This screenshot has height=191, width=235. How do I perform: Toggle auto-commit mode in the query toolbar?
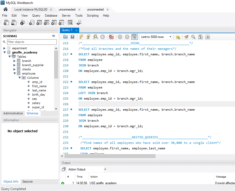[134, 37]
